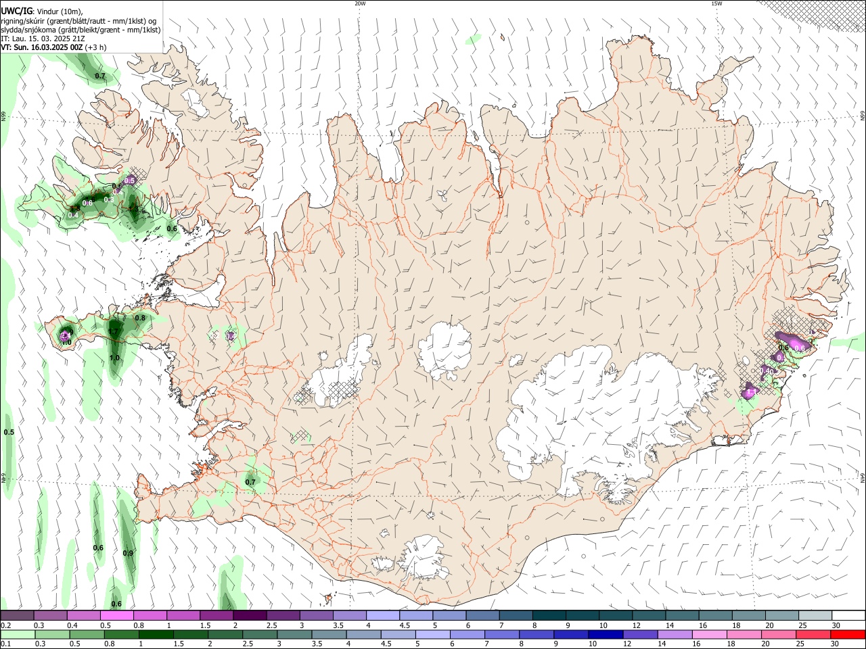The height and width of the screenshot is (649, 866).
Task: Select the light green legend swatch labeled 0.3
Action: point(52,635)
